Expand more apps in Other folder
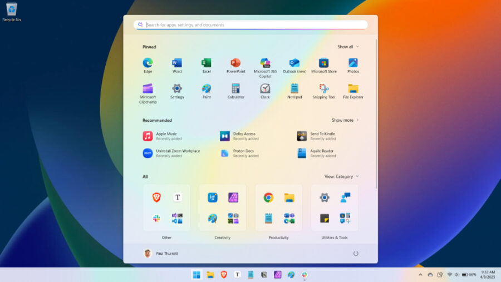Viewport: 501px width, 282px height. [x=177, y=219]
